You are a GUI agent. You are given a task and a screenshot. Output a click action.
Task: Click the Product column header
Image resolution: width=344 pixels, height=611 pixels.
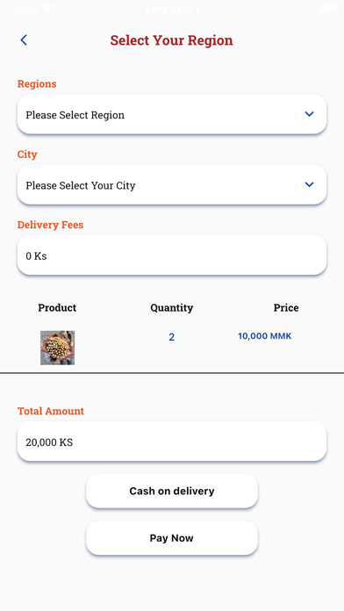(x=57, y=308)
